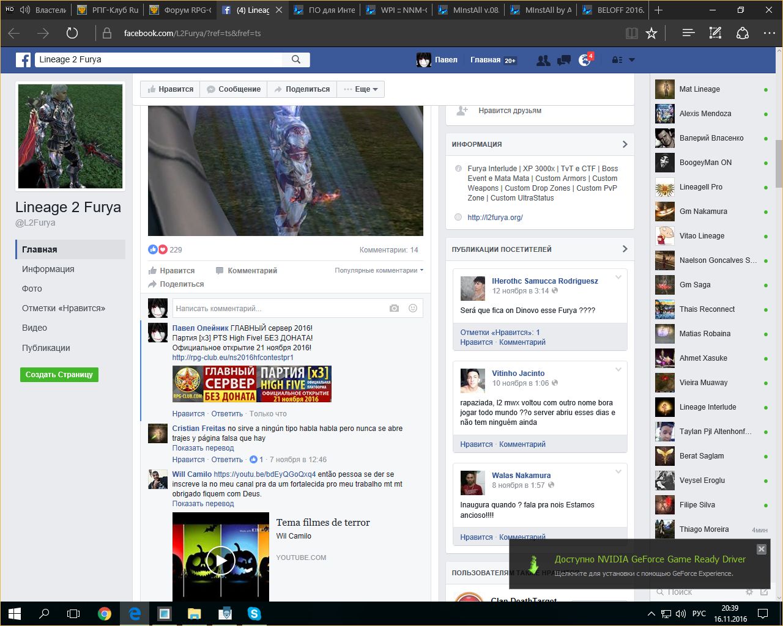Attach photo using camera icon in comment box

[394, 309]
